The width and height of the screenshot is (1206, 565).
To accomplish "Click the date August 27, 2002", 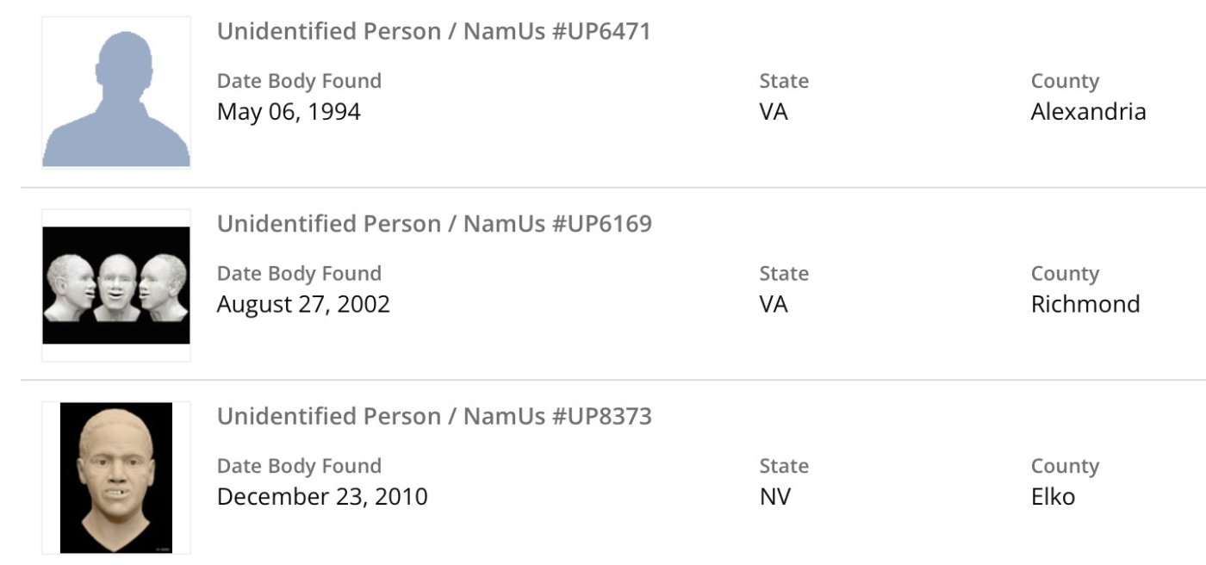I will (303, 304).
